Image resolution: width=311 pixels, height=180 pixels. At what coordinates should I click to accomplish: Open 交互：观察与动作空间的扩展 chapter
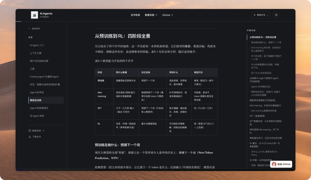tap(45, 85)
